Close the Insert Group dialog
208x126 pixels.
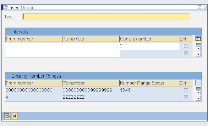click(x=199, y=7)
